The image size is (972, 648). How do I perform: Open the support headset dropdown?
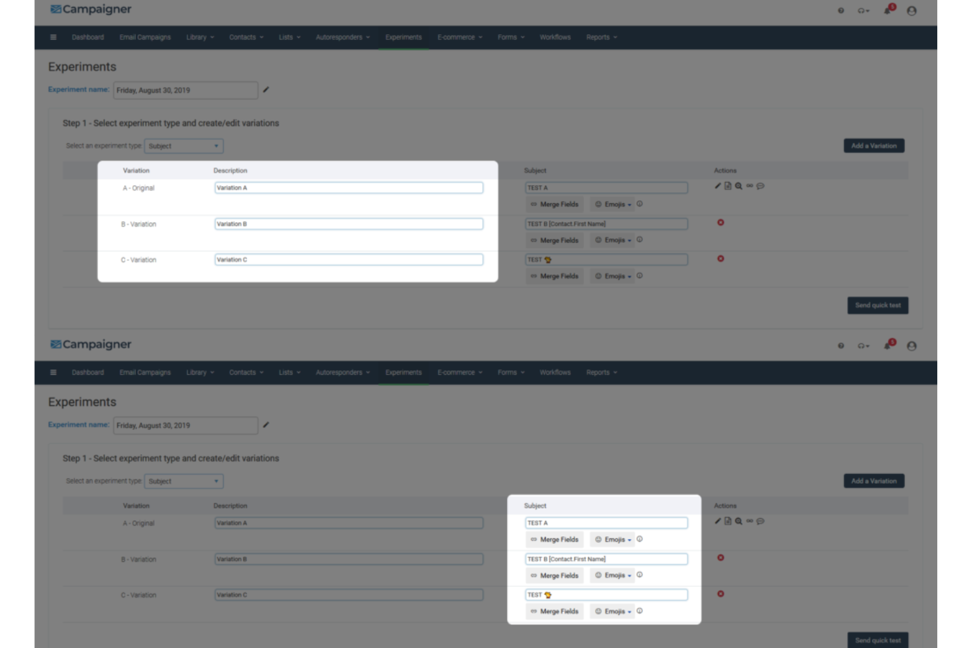click(x=862, y=11)
